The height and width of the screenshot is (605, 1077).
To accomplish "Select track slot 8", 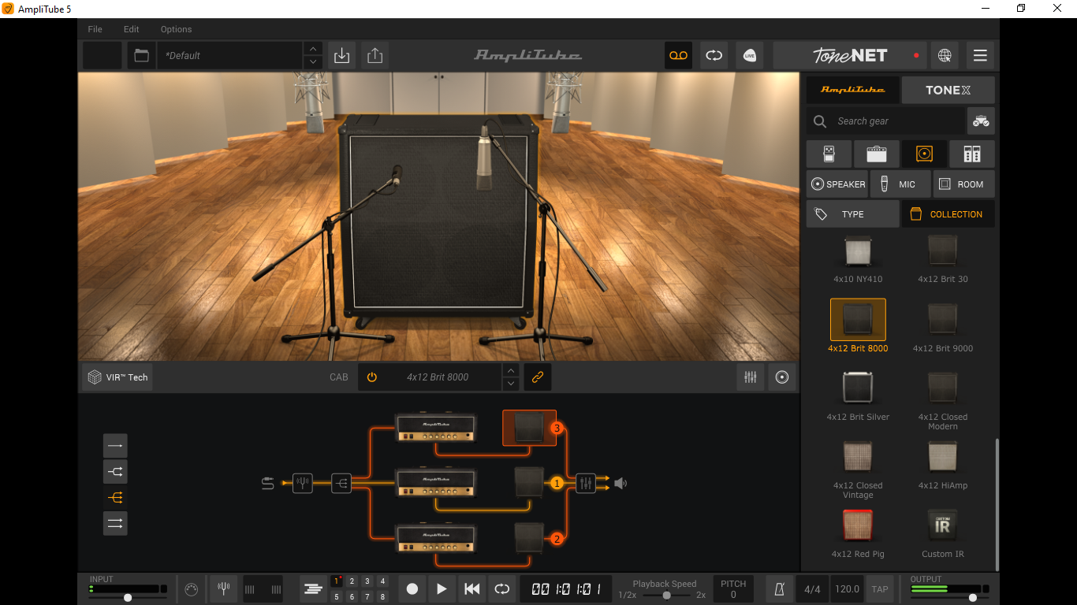I will click(x=382, y=597).
